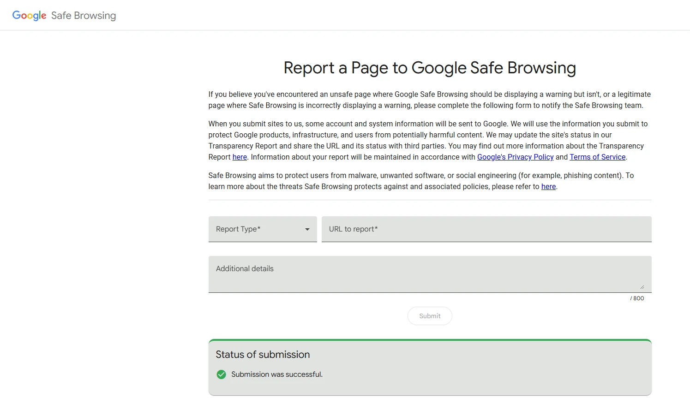Click the Google logo in the header
Image resolution: width=690 pixels, height=398 pixels.
(x=29, y=15)
